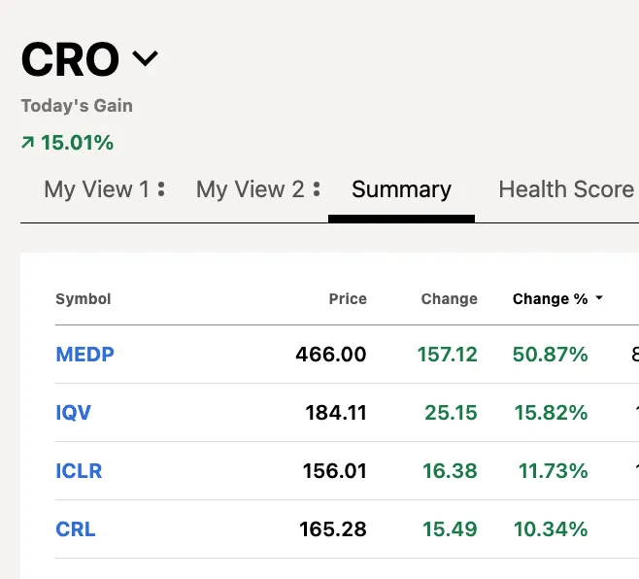This screenshot has height=579, width=639.
Task: Sort by the Symbol column header
Action: click(84, 299)
